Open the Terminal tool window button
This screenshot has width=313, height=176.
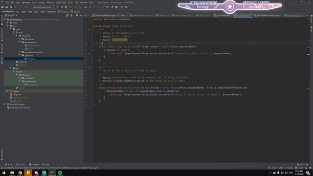(34, 165)
